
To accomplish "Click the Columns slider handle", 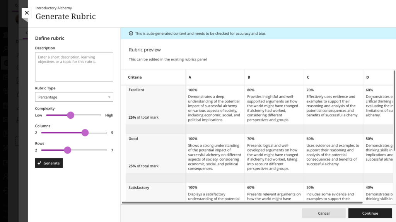I will [85, 133].
